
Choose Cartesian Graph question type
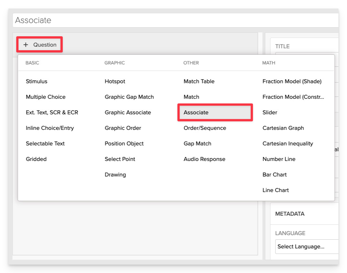point(283,128)
